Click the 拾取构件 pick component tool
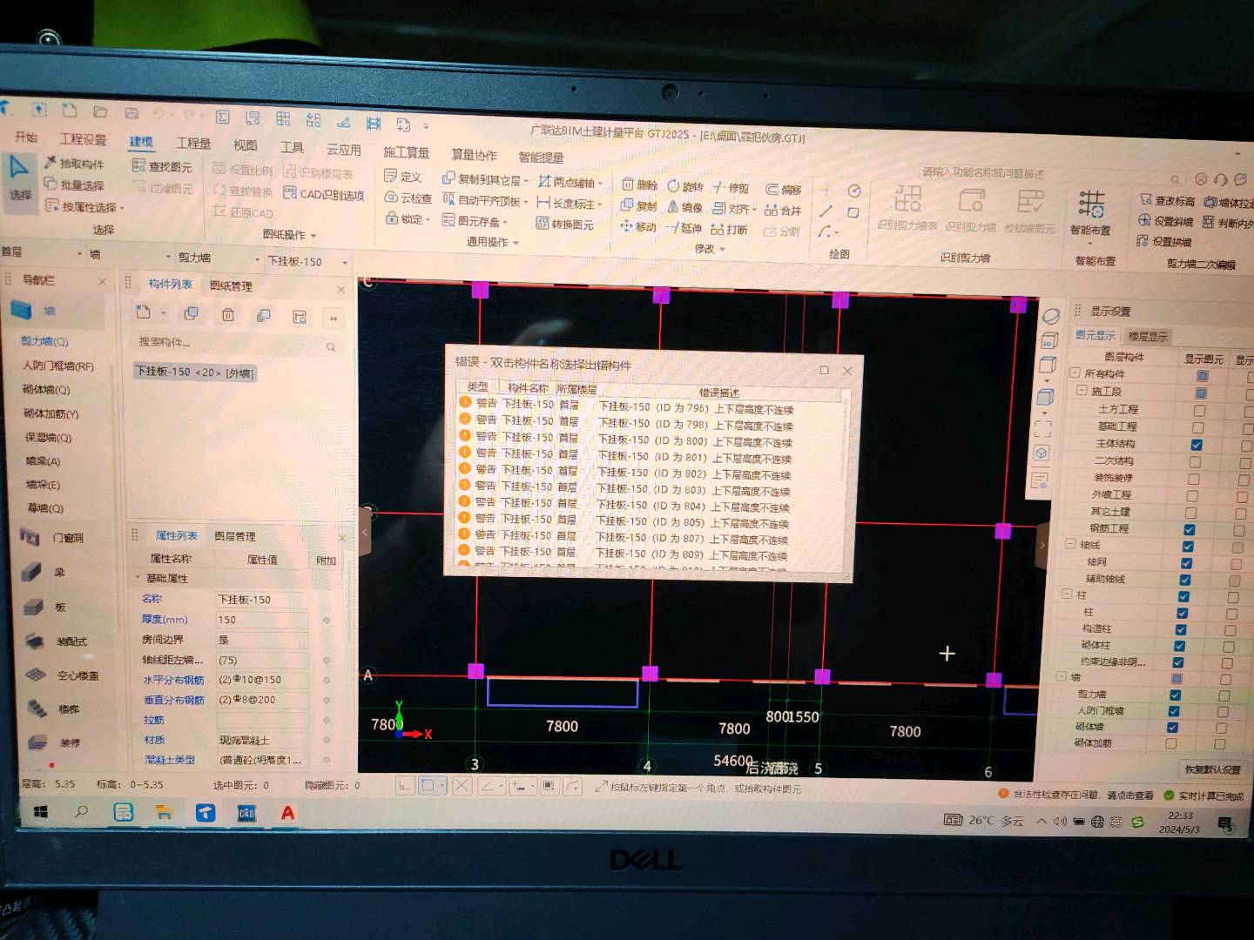This screenshot has width=1254, height=940. [74, 163]
